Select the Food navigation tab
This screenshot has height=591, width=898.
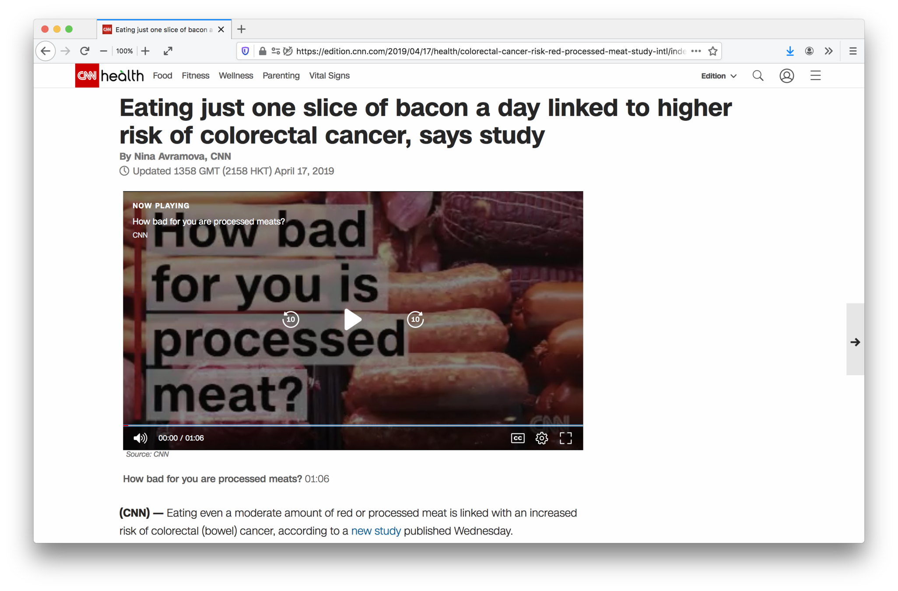[162, 75]
